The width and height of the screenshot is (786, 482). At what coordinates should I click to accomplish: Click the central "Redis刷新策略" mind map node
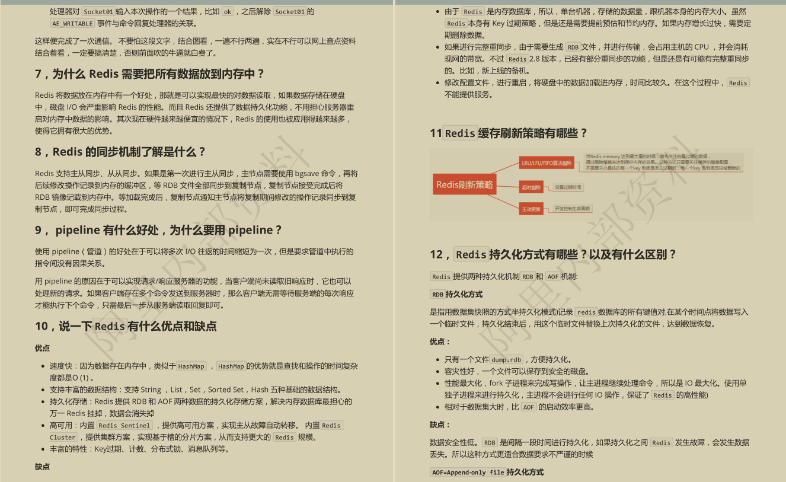464,184
